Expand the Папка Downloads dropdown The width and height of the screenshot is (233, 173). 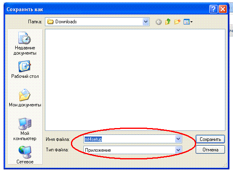coord(146,22)
